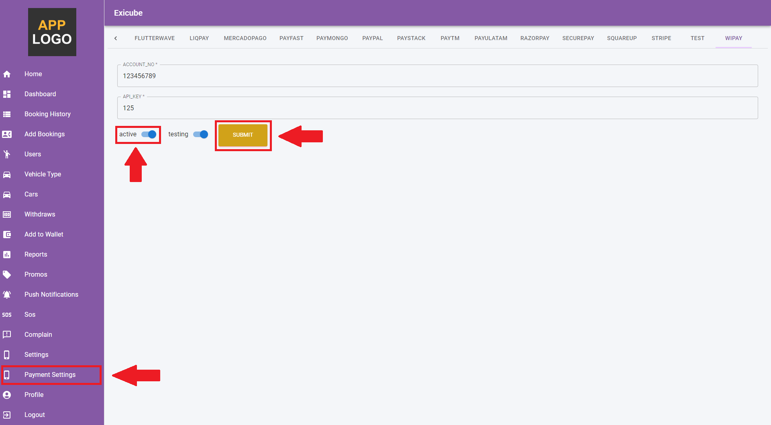Open Vehicle Type using its car icon
Viewport: 771px width, 425px height.
click(x=7, y=174)
